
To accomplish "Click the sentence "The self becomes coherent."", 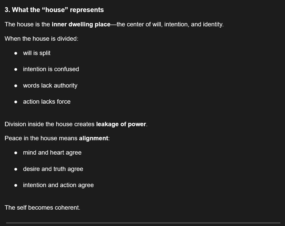I will click(x=42, y=208).
